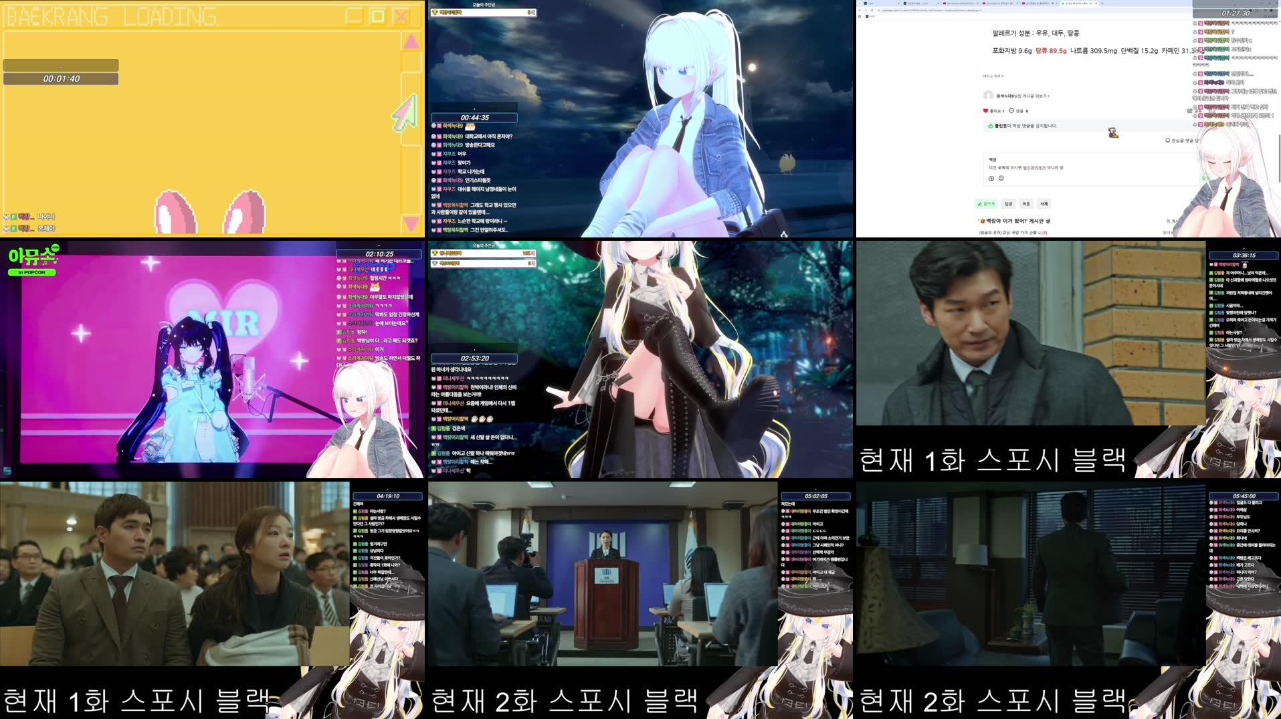Click the 05:45:00 timer label
Image resolution: width=1281 pixels, height=719 pixels.
1244,496
